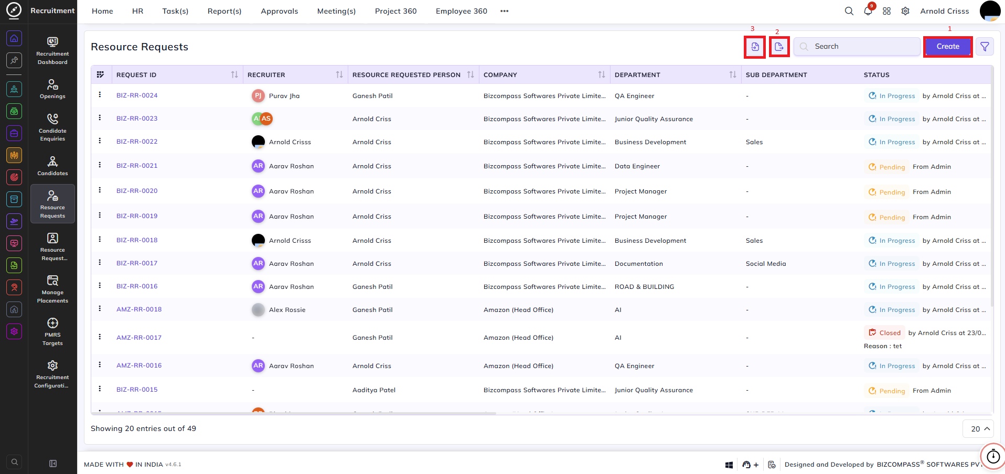Open the column chooser grid icon in table header
1005x474 pixels.
coord(101,74)
